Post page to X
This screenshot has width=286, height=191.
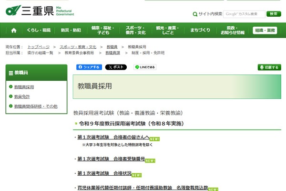[116, 67]
